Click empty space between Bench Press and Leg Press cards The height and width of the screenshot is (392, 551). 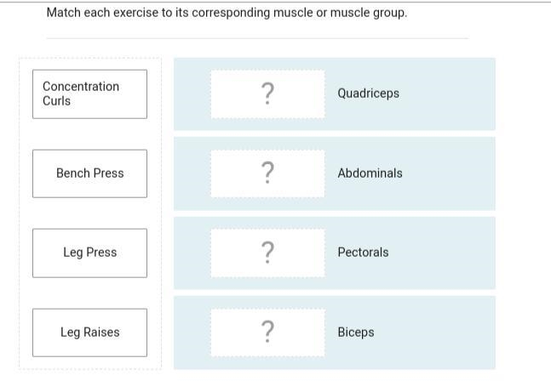pyautogui.click(x=89, y=213)
